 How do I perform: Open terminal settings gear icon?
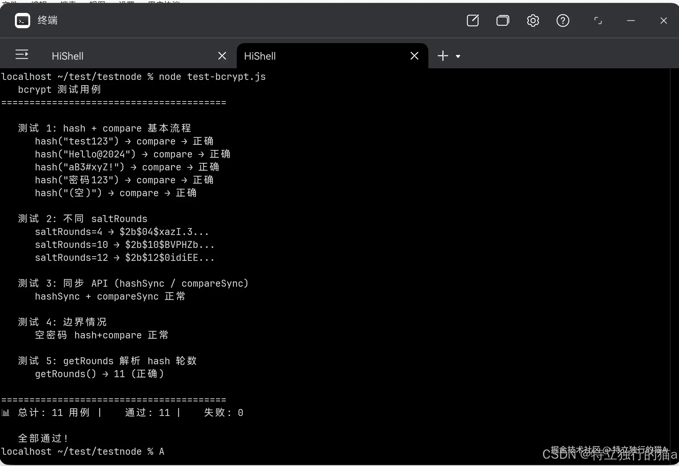[533, 21]
